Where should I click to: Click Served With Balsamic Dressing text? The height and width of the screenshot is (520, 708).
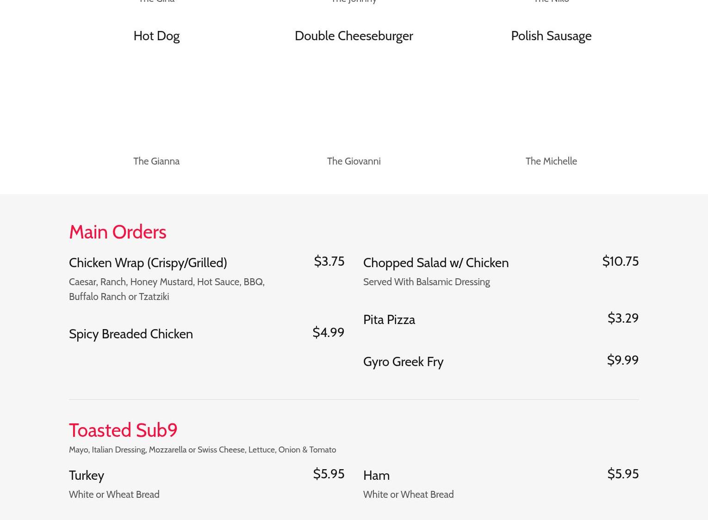point(427,281)
